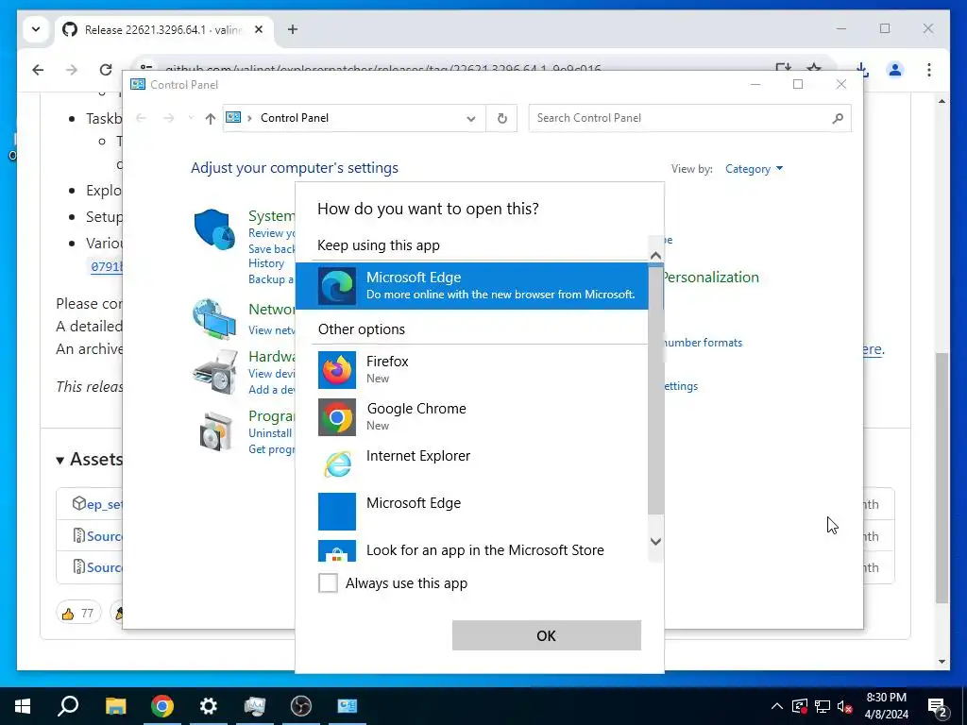The width and height of the screenshot is (967, 725).
Task: Choose Google Chrome to open this
Action: coord(472,416)
